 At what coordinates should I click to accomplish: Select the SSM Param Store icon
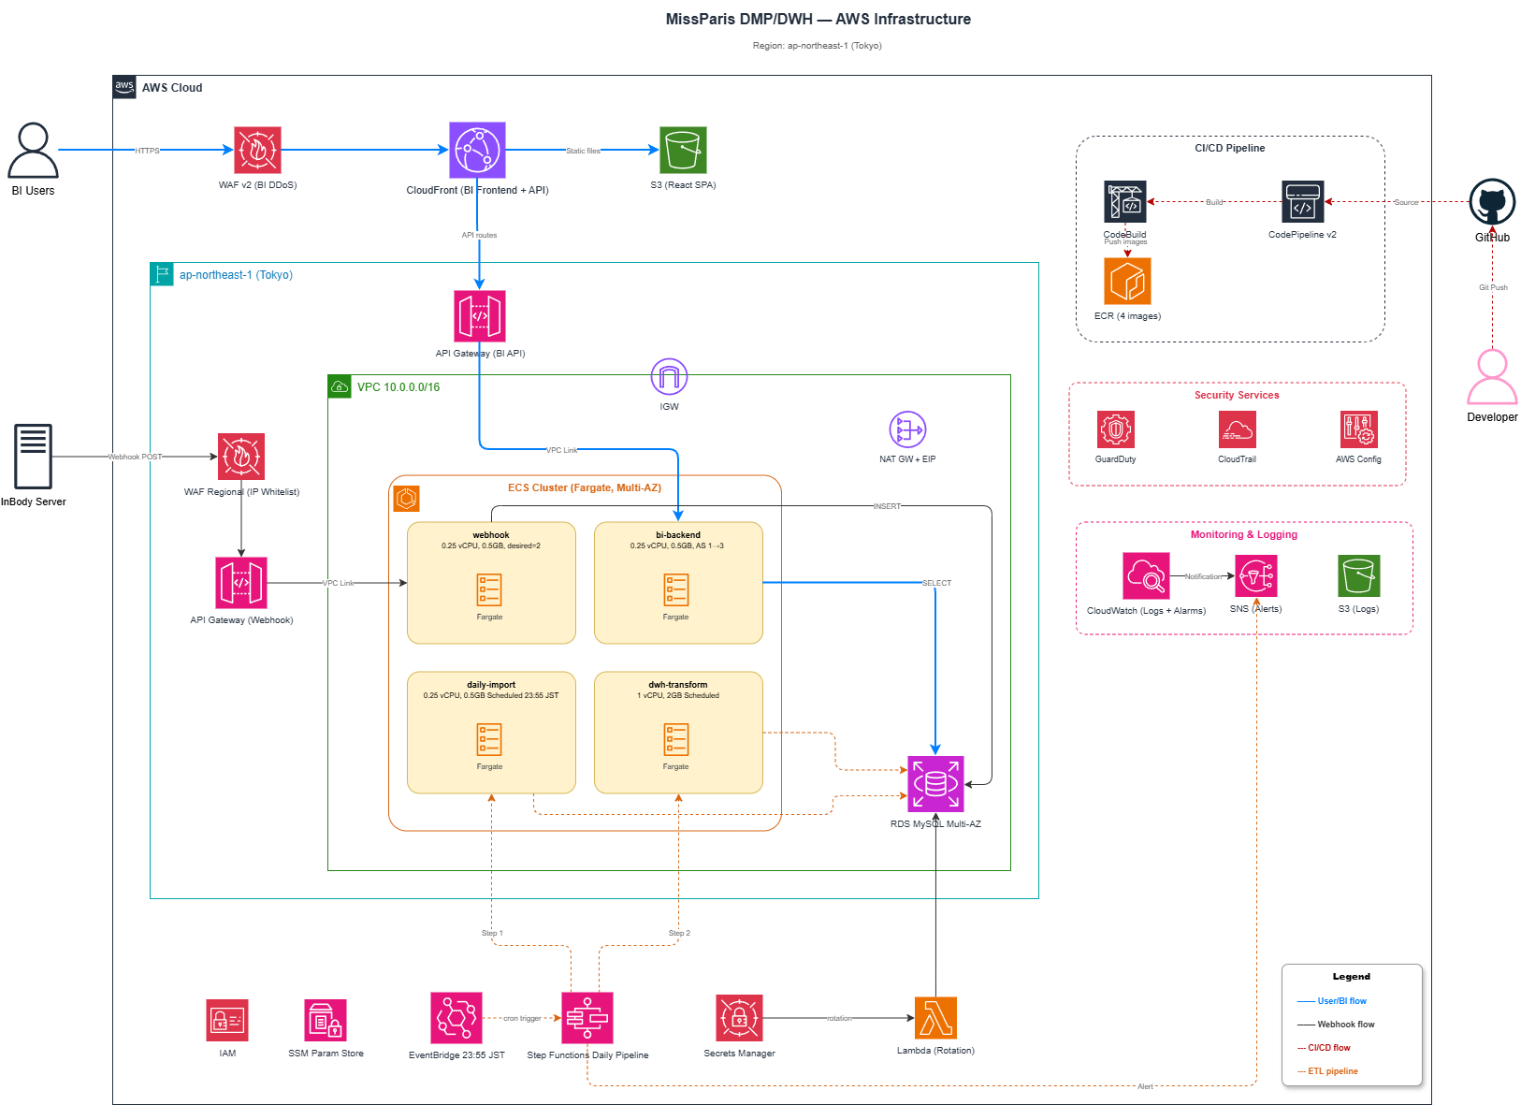326,1021
